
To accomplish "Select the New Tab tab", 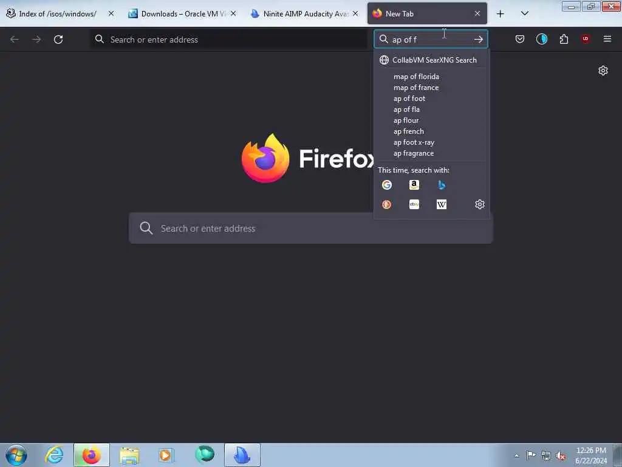I will pyautogui.click(x=427, y=13).
